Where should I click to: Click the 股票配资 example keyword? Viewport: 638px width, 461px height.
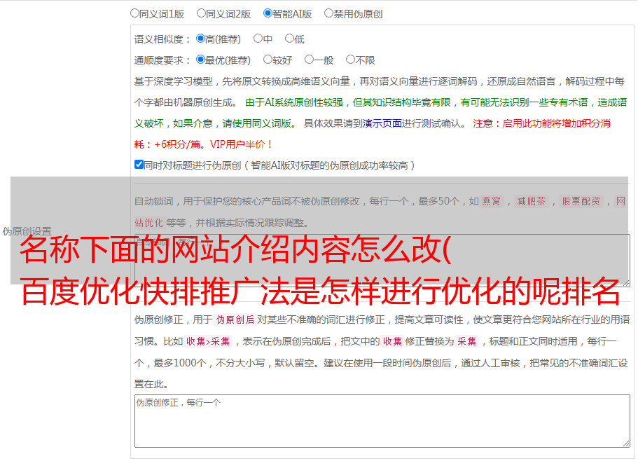pyautogui.click(x=581, y=201)
